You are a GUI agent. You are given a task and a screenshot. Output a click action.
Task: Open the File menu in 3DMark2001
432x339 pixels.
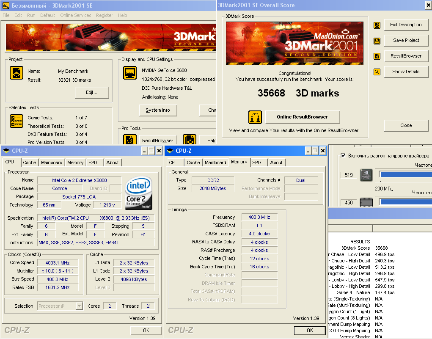pos(6,15)
